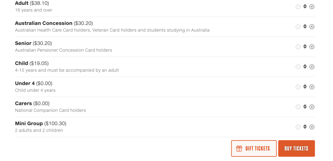Reduce Child ticket count using minus
Viewport: 333px width, 161px height.
tap(298, 67)
